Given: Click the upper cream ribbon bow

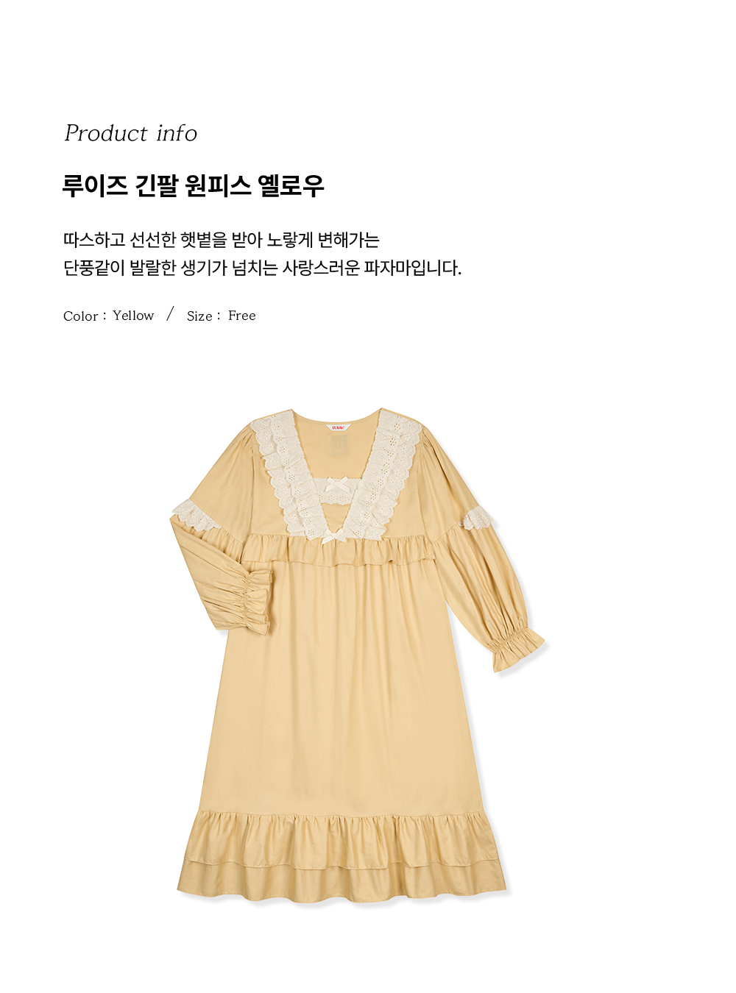Looking at the screenshot, I should tap(338, 485).
